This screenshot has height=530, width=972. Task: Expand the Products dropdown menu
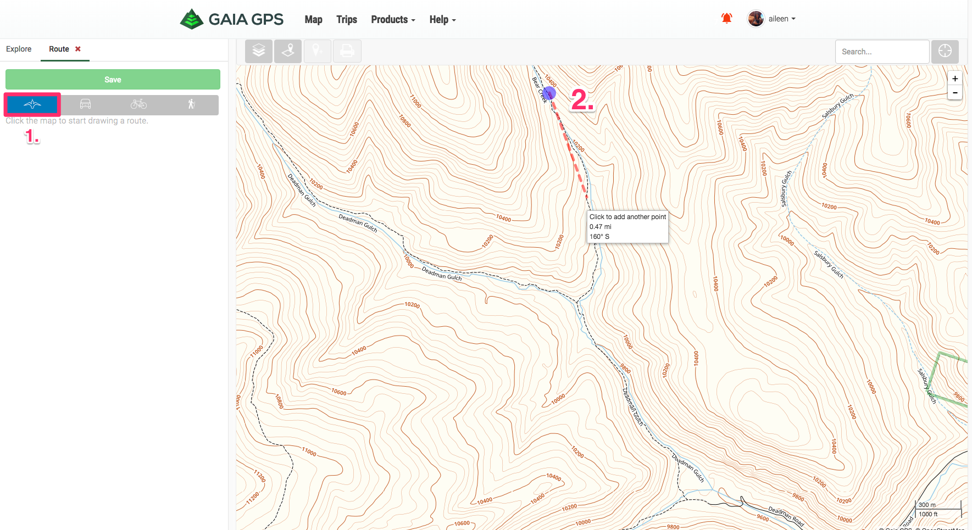393,20
